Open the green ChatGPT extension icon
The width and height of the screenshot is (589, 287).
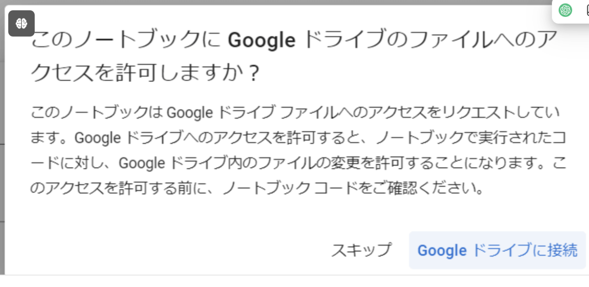565,10
